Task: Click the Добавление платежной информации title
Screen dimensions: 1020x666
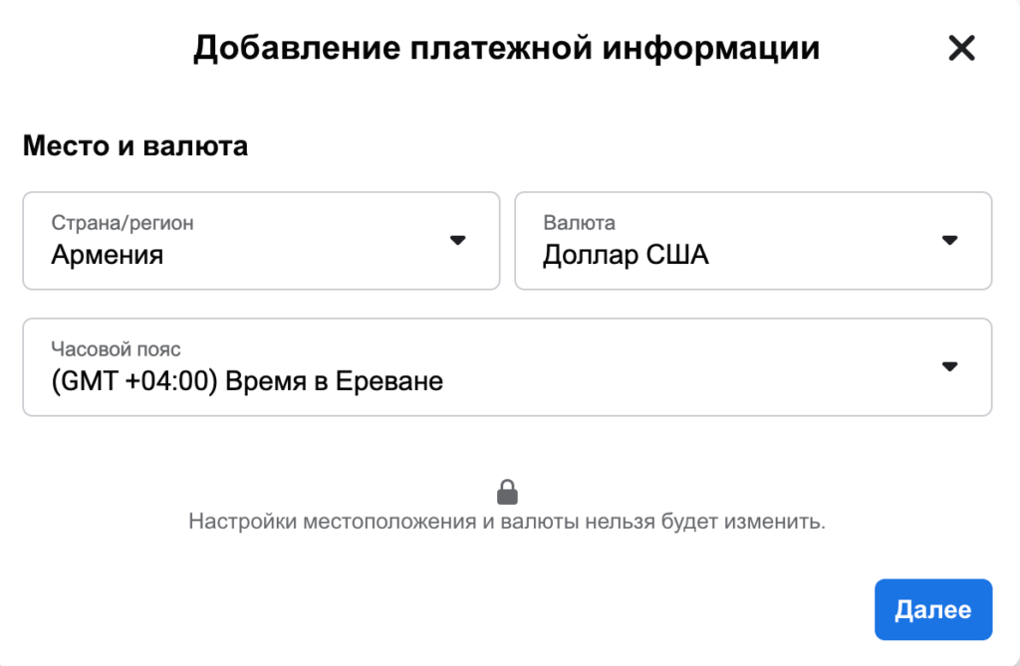Action: click(506, 48)
